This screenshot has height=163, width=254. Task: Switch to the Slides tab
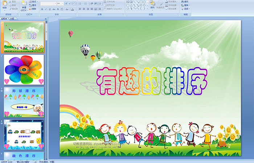tap(4, 19)
